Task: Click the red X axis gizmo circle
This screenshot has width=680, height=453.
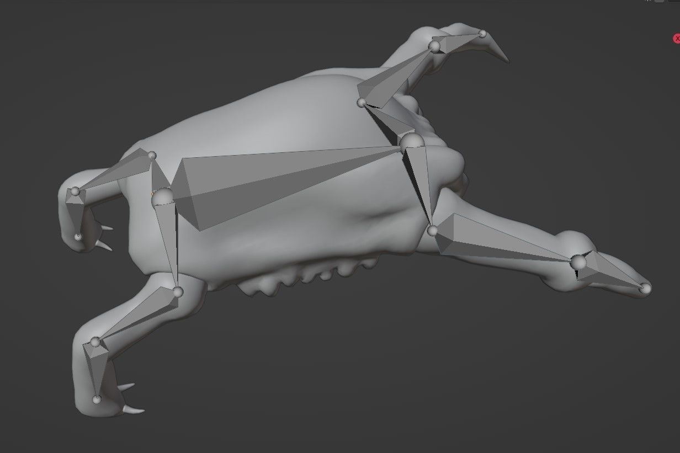Action: coord(677,39)
